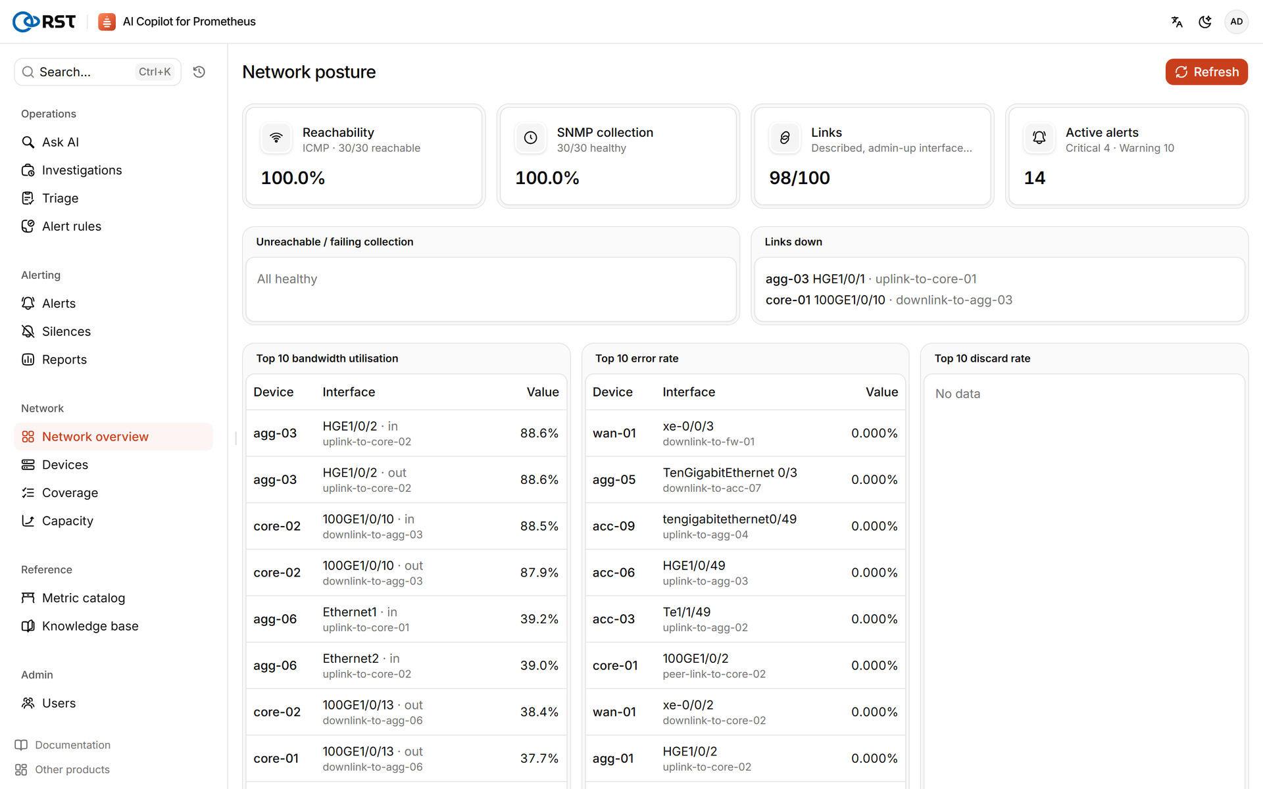Click the SNMP collection clock icon
This screenshot has width=1263, height=789.
[530, 138]
